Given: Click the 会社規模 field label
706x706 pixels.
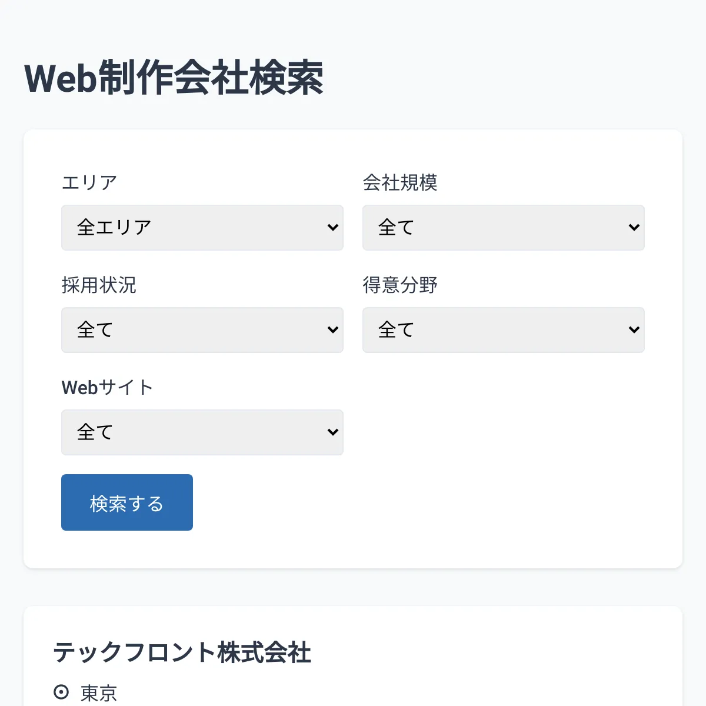Looking at the screenshot, I should [x=402, y=182].
